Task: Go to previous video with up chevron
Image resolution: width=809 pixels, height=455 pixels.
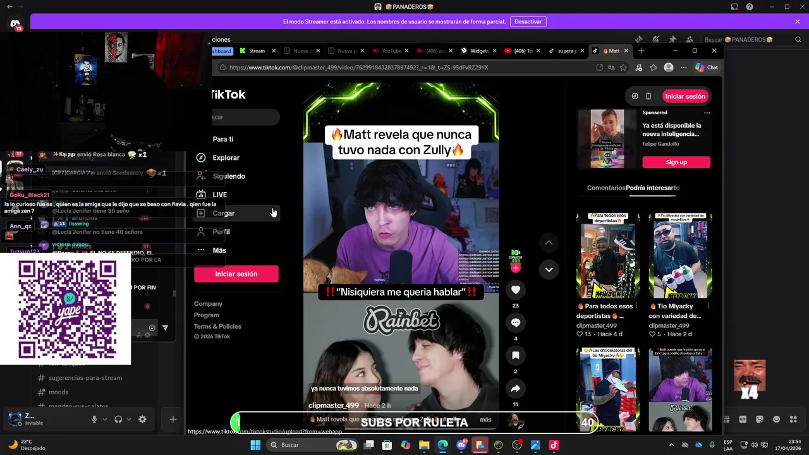Action: pyautogui.click(x=549, y=243)
